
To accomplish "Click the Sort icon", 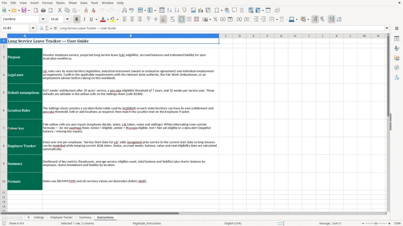I will click(x=162, y=10).
